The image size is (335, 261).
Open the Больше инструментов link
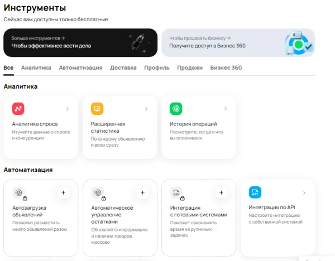click(38, 38)
